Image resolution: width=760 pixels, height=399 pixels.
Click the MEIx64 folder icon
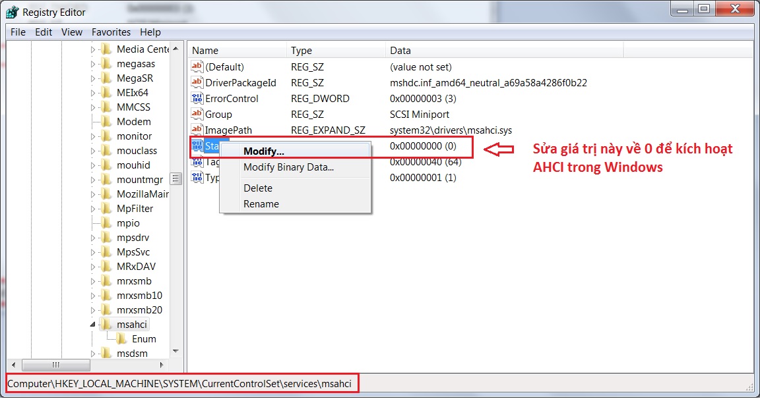106,92
